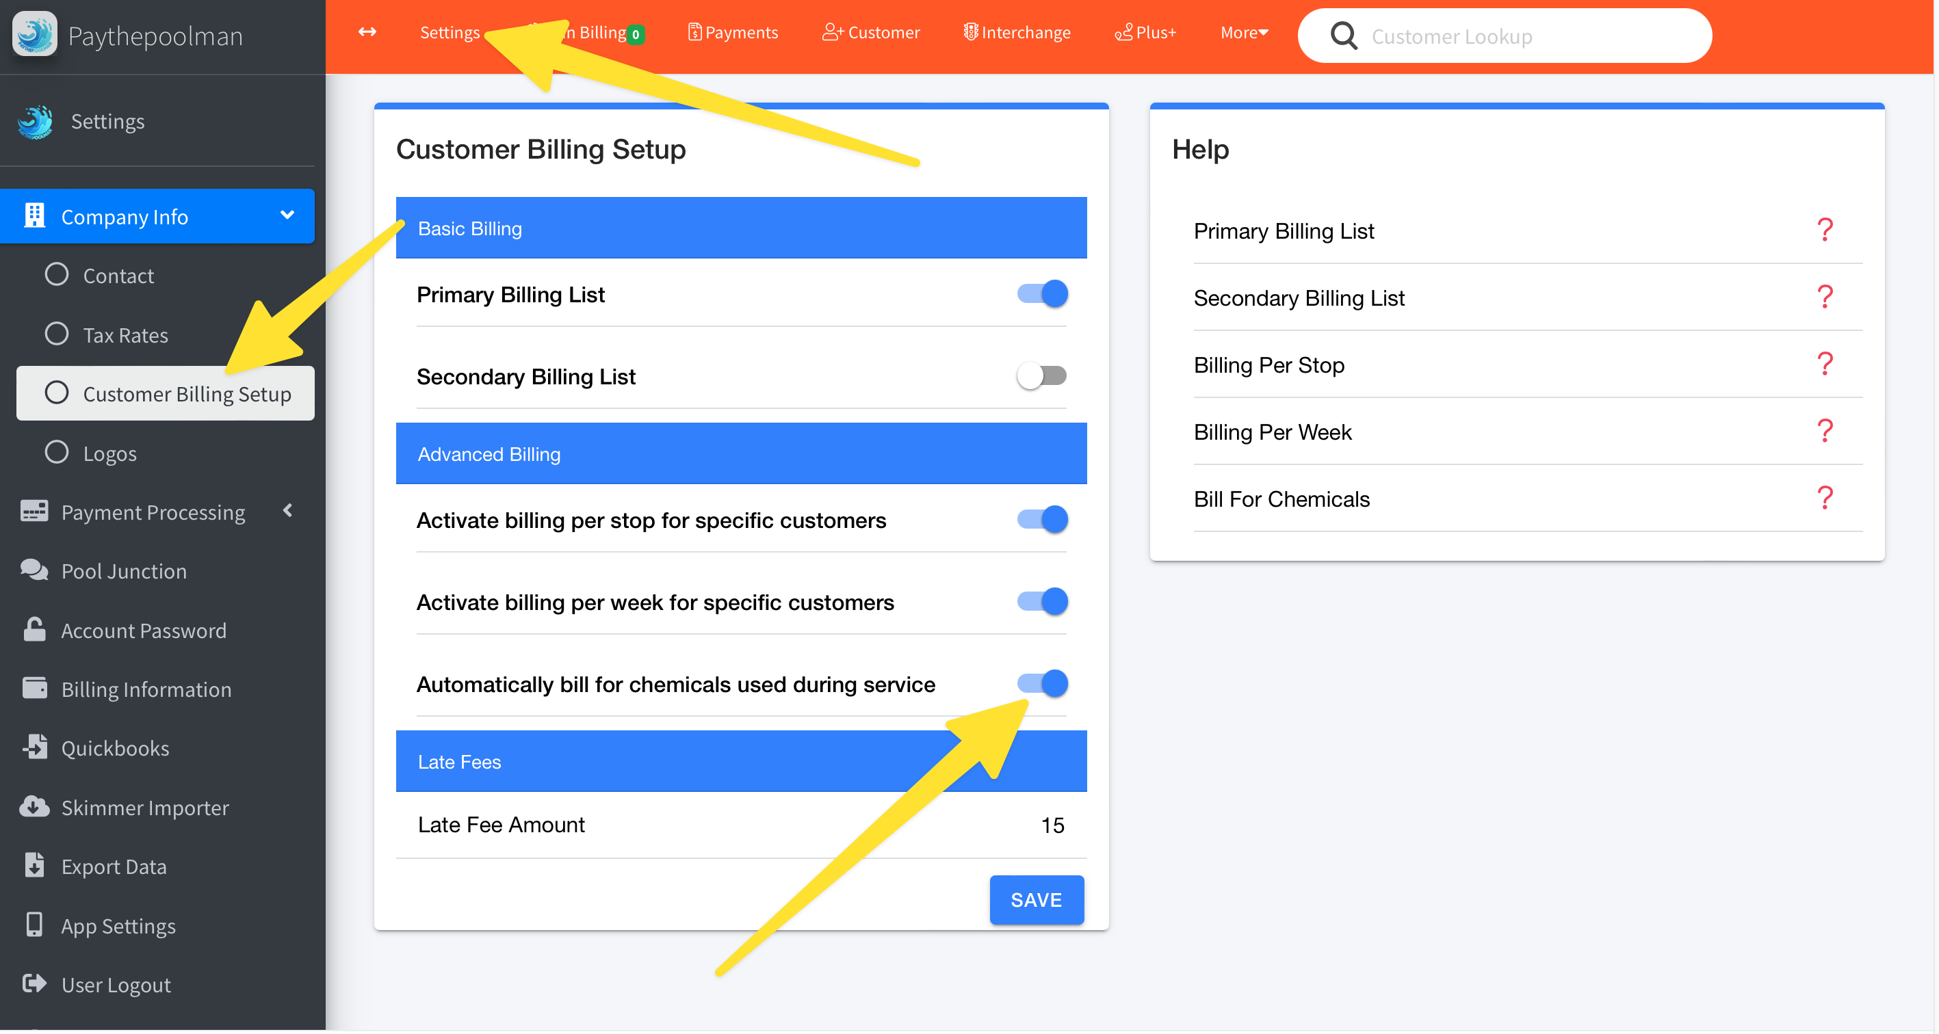The image size is (1939, 1034).
Task: Enable the Secondary Billing List toggle
Action: pos(1043,375)
